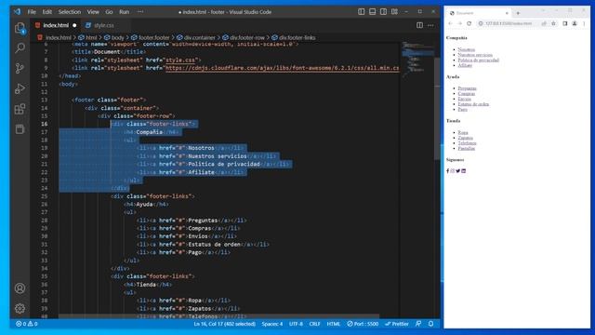Click line number 25 in the editor gutter
595x335 pixels.
coord(45,196)
